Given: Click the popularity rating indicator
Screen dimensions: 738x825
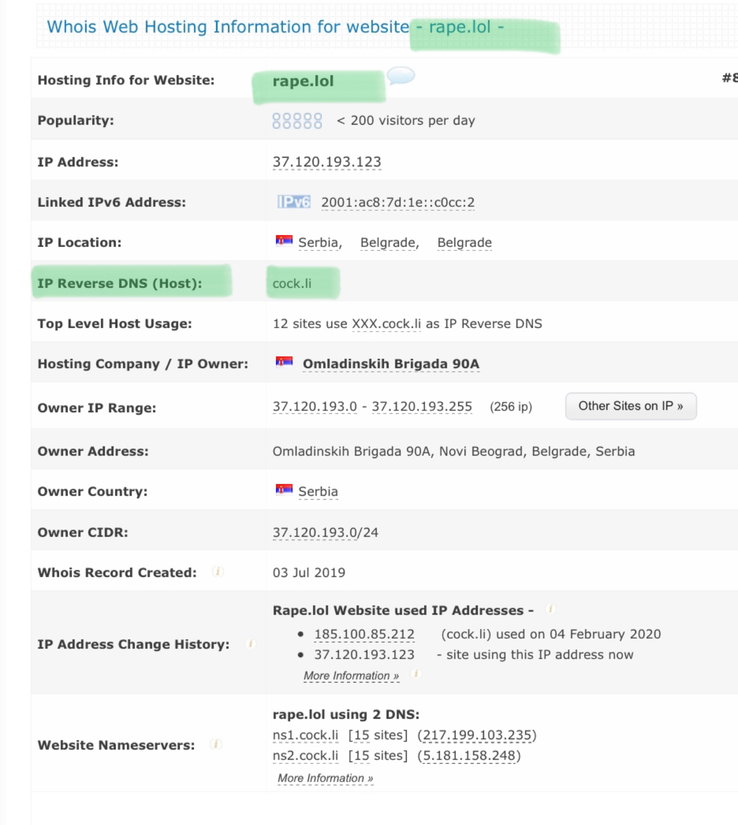Looking at the screenshot, I should [x=297, y=121].
